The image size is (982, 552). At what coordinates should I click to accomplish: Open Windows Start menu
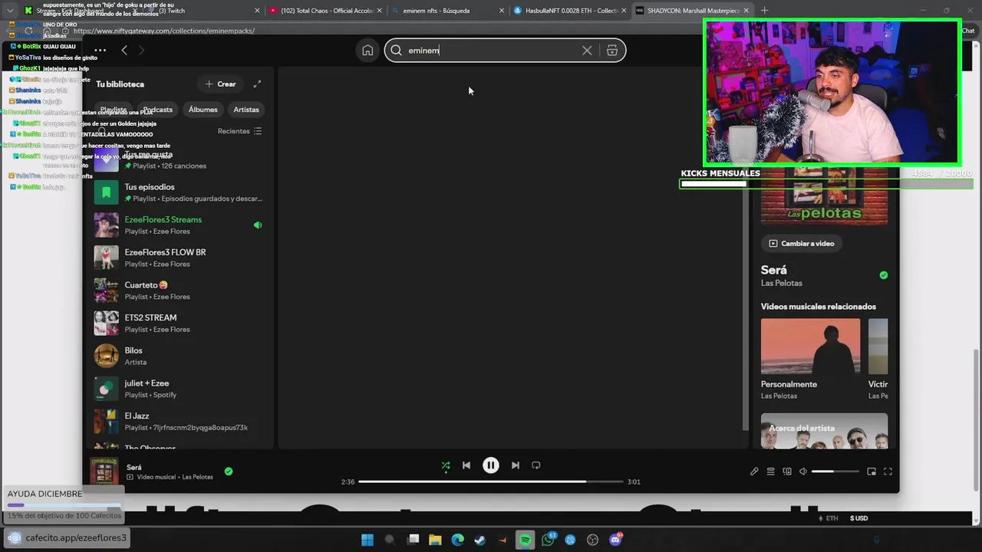click(367, 540)
